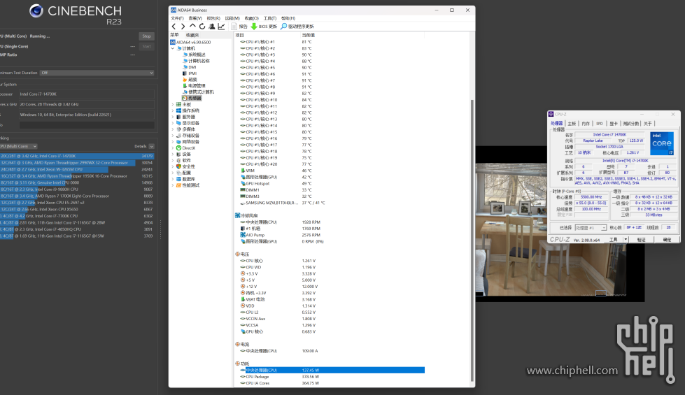Click the 项目 column header
Screen dimensions: 685x395
tap(239, 35)
